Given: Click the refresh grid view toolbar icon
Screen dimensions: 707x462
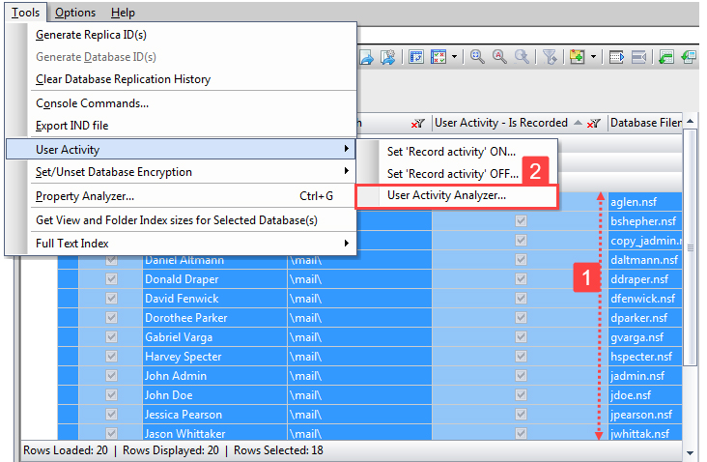Looking at the screenshot, I should (x=416, y=57).
